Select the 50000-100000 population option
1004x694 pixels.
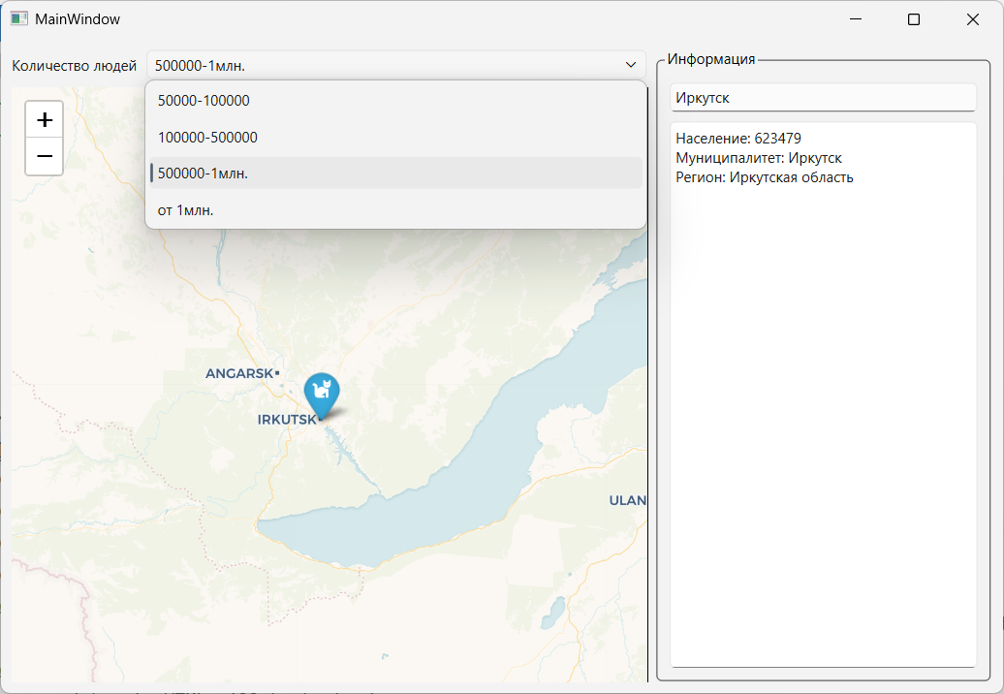pyautogui.click(x=204, y=101)
